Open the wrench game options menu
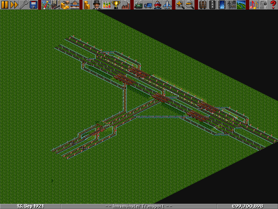Viewport: 278px width, 209px height. click(24, 5)
